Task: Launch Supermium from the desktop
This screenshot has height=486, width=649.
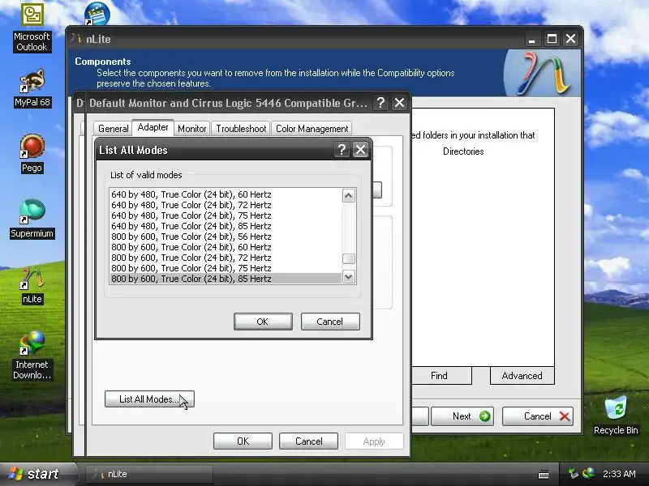Action: coord(32,219)
